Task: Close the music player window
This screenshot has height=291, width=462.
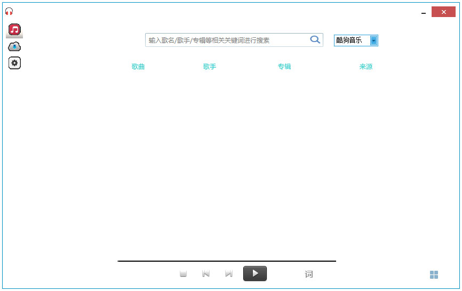Action: (443, 12)
